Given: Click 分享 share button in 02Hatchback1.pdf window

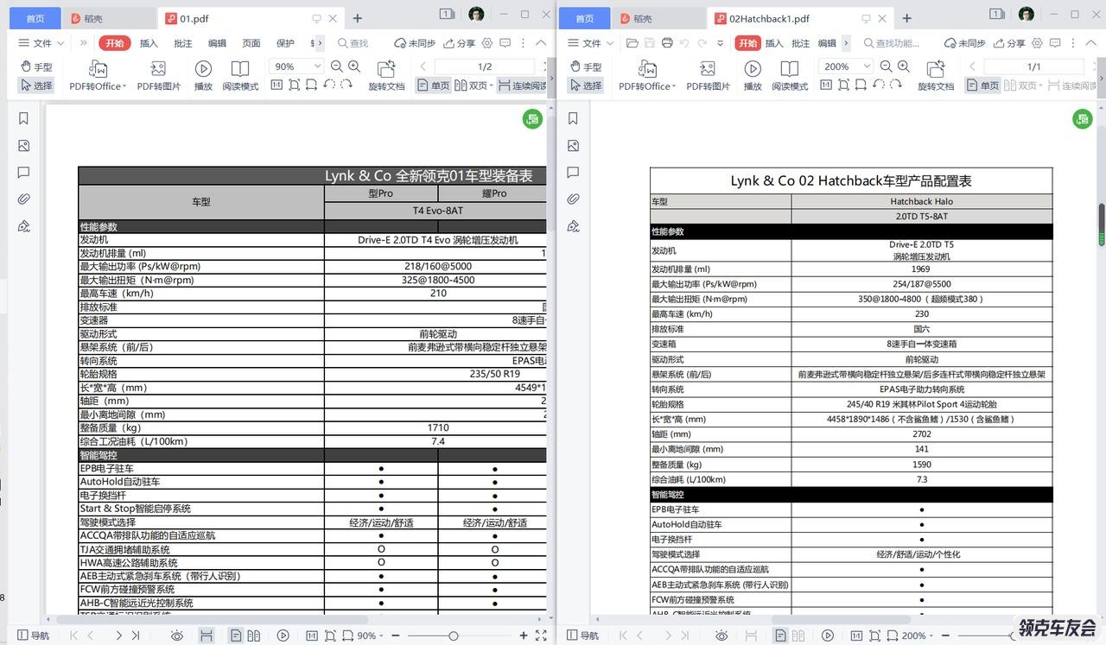Looking at the screenshot, I should click(1008, 43).
